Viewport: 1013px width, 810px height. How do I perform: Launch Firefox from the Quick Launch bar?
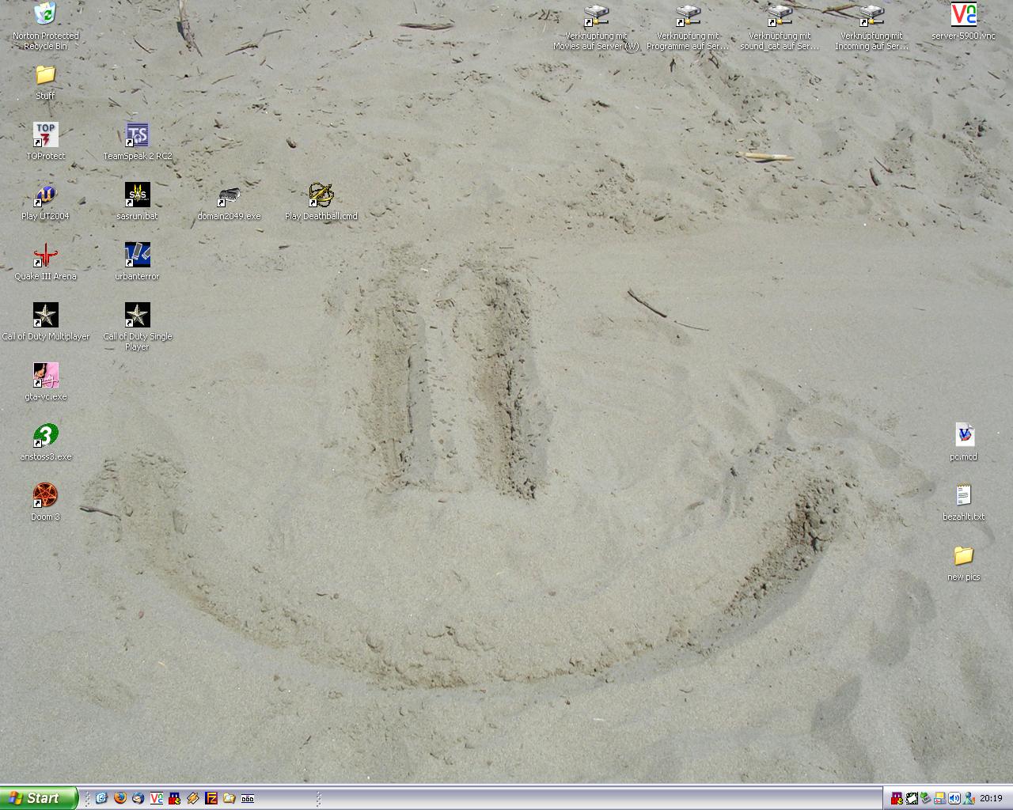[x=120, y=798]
